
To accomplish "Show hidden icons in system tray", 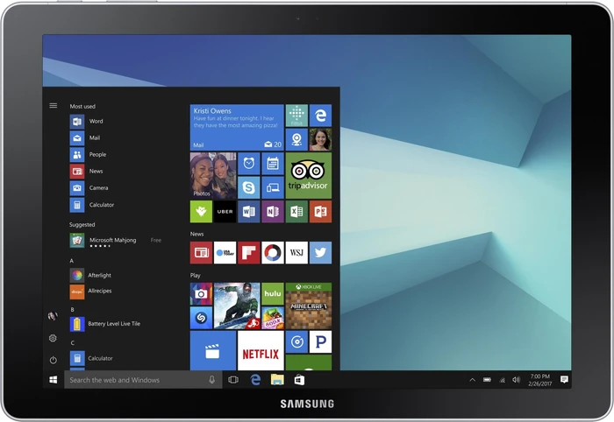I will [x=472, y=380].
